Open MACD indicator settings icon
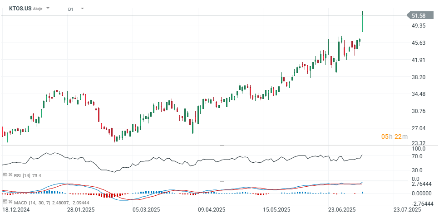 [x=5, y=201]
